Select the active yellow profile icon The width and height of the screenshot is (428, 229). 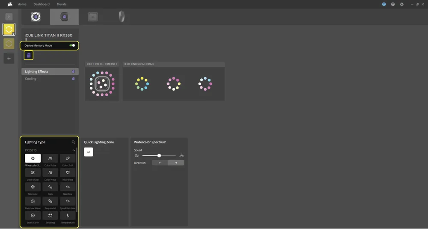pos(9,29)
